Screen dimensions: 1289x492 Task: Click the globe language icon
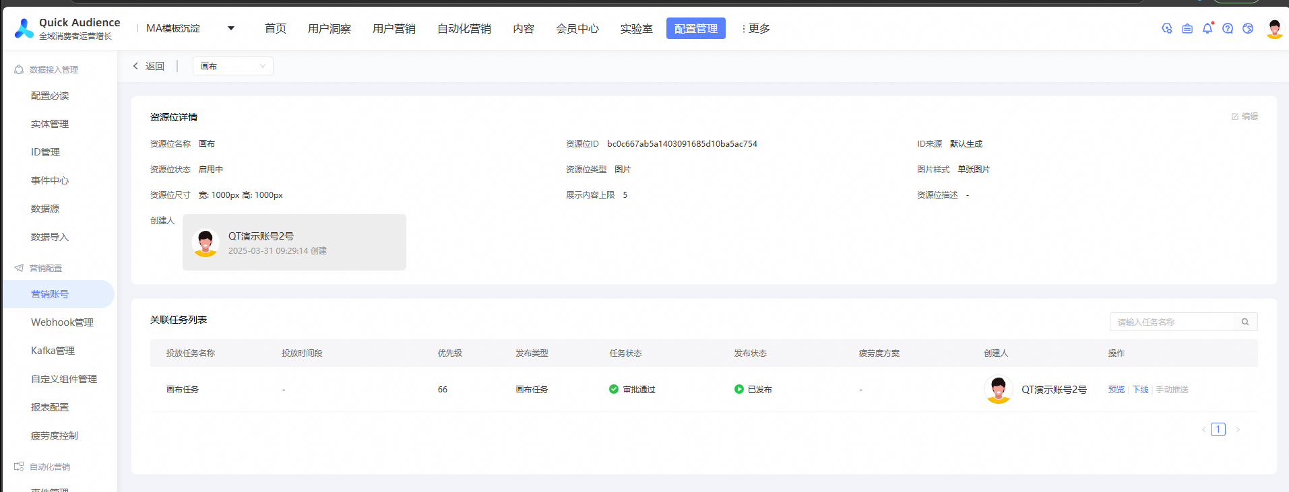(1248, 28)
